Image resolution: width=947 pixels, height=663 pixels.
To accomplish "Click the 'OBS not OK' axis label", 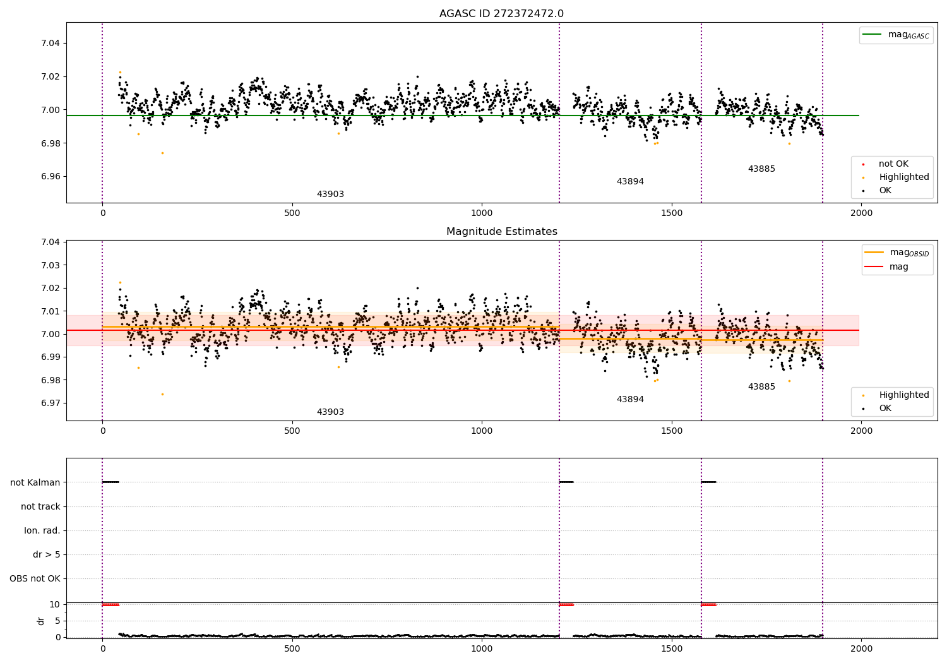I will (35, 578).
